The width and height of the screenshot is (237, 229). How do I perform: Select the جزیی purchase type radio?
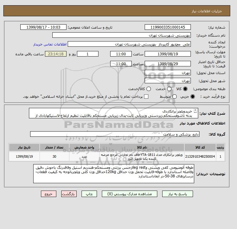193,97
